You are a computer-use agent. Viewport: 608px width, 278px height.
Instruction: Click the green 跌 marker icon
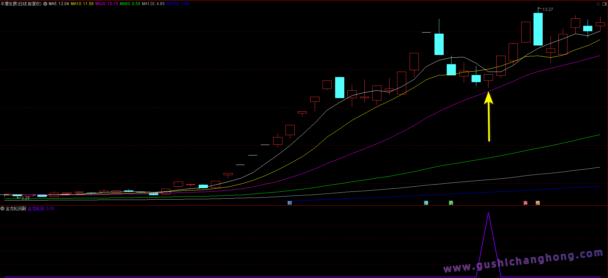[x=451, y=203]
